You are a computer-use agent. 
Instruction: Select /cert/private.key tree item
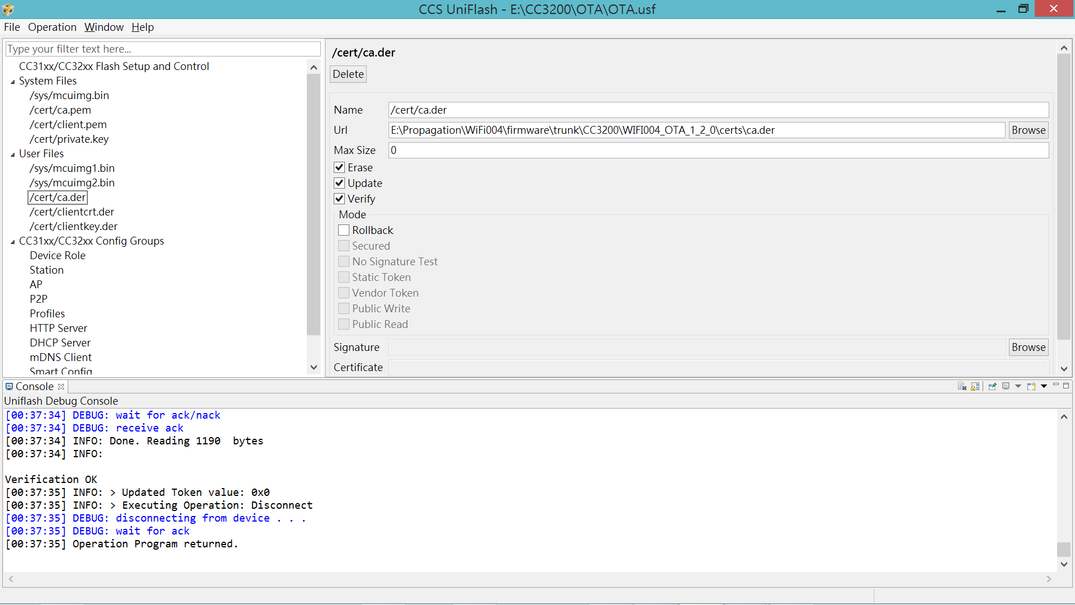[69, 139]
